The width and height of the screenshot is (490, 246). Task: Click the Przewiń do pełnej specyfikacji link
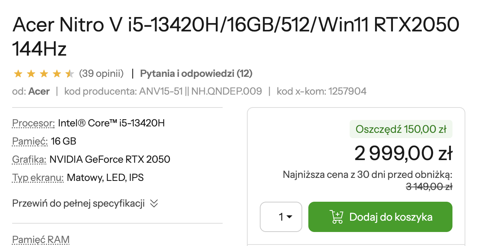[x=79, y=204]
